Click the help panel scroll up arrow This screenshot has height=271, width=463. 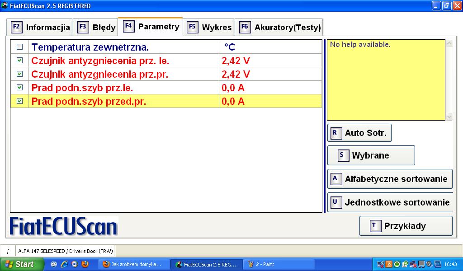[x=449, y=43]
